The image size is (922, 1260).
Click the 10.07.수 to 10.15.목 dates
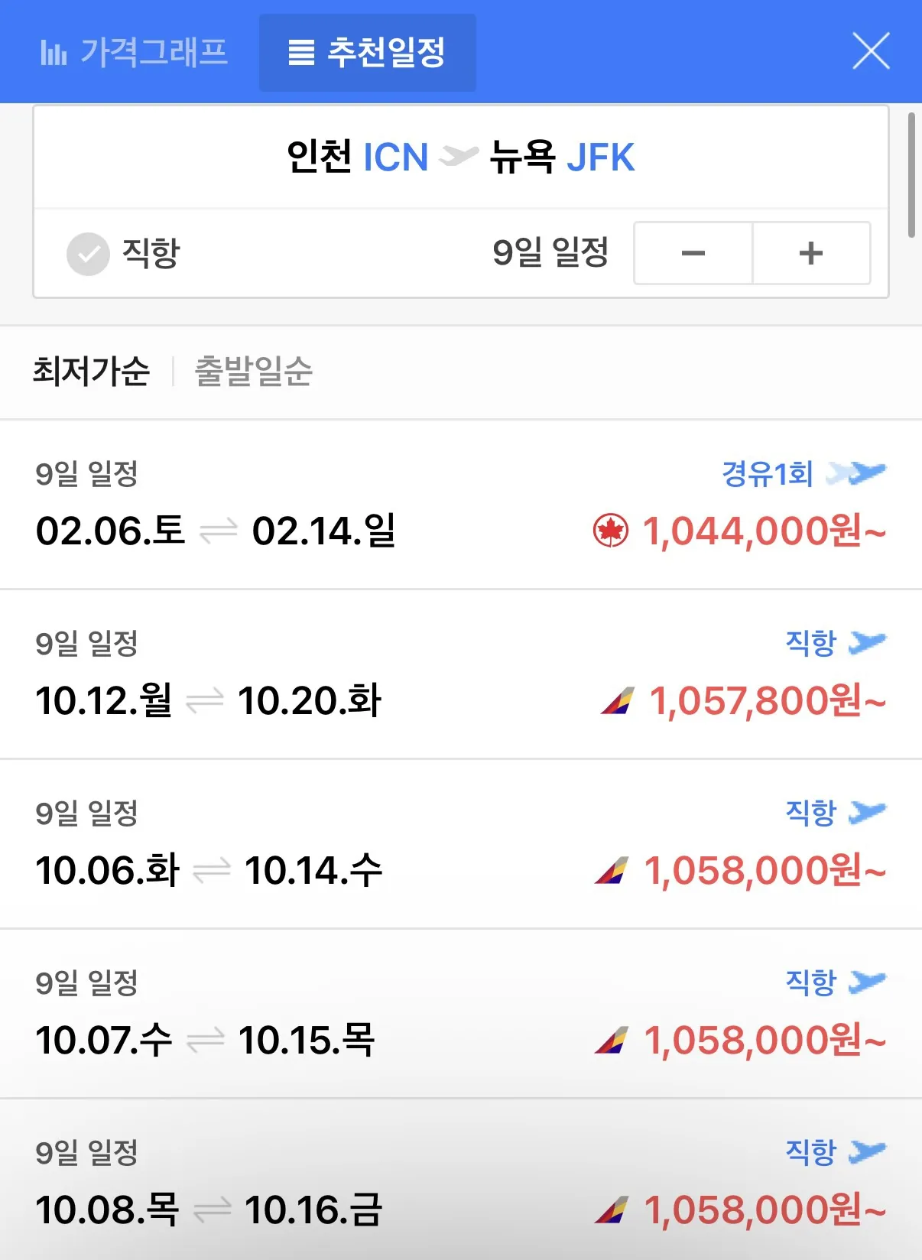point(205,1040)
